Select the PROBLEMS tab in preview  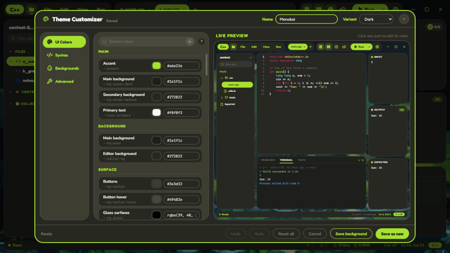(x=268, y=160)
